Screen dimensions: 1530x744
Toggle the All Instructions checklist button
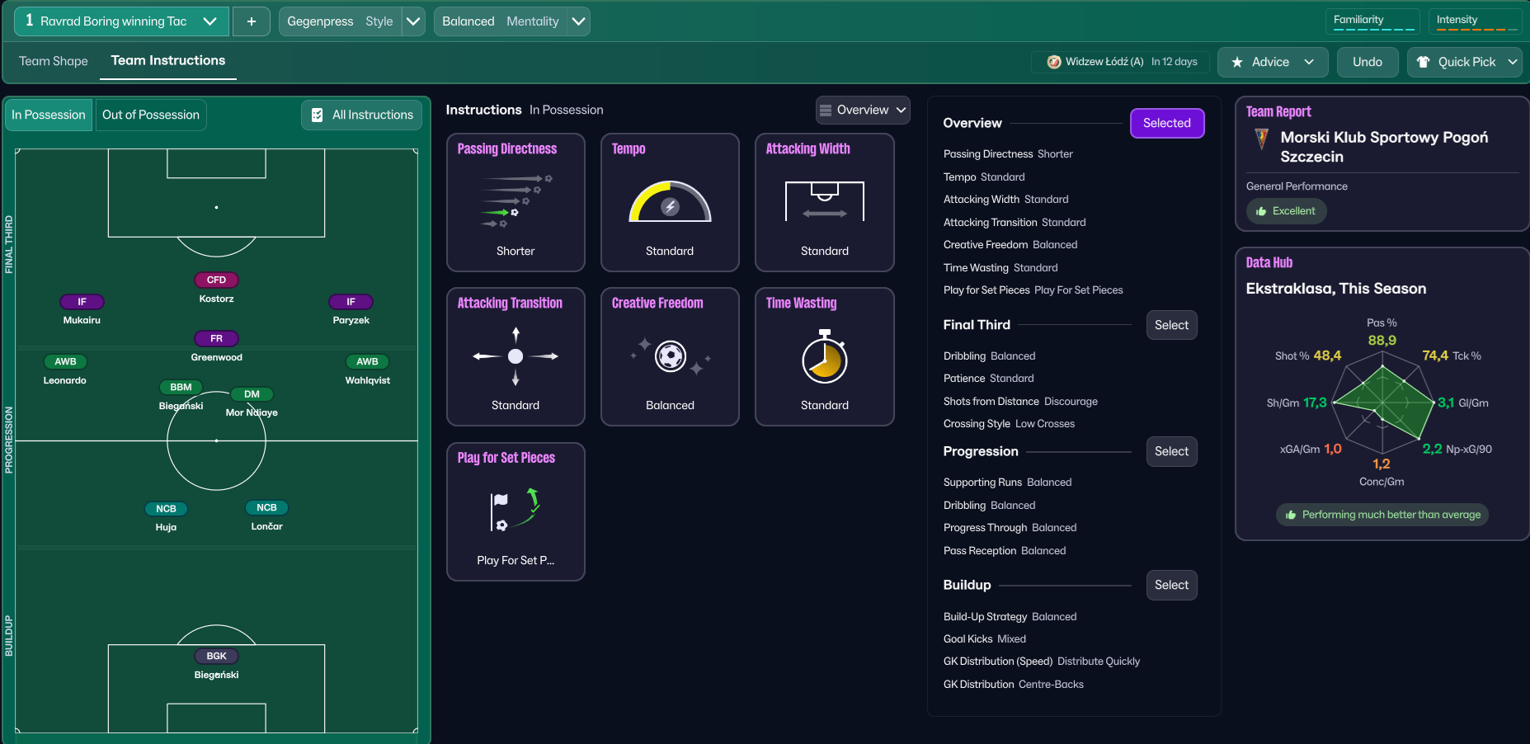(362, 115)
